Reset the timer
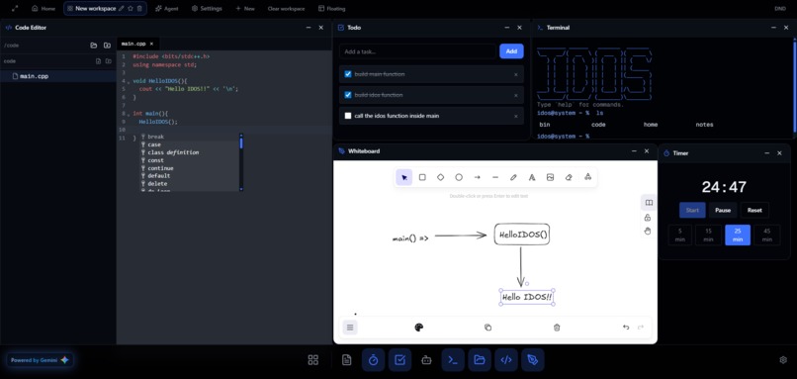The image size is (797, 379). pyautogui.click(x=754, y=210)
